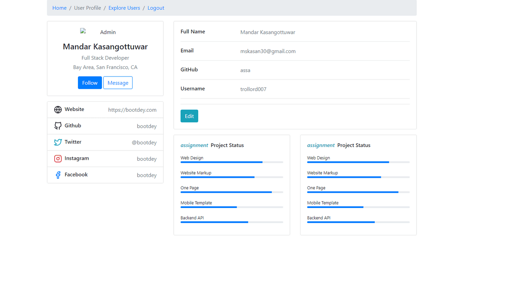Click the Username field label
Image resolution: width=517 pixels, height=282 pixels.
coord(193,89)
